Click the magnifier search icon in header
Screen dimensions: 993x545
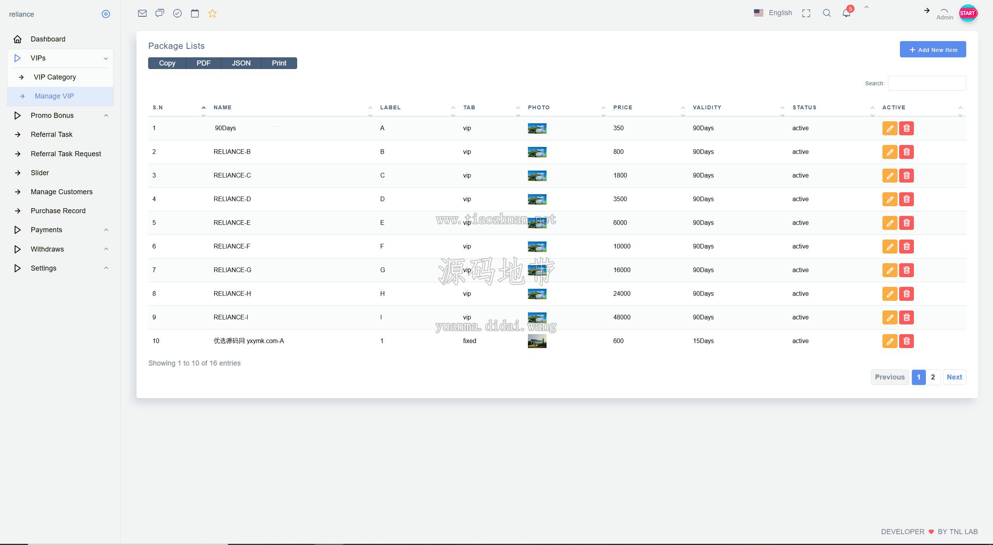[827, 13]
